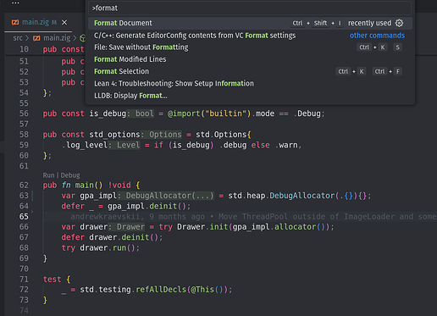Click the symbol cube icon in breadcrumb
This screenshot has height=316, width=437.
point(82,38)
